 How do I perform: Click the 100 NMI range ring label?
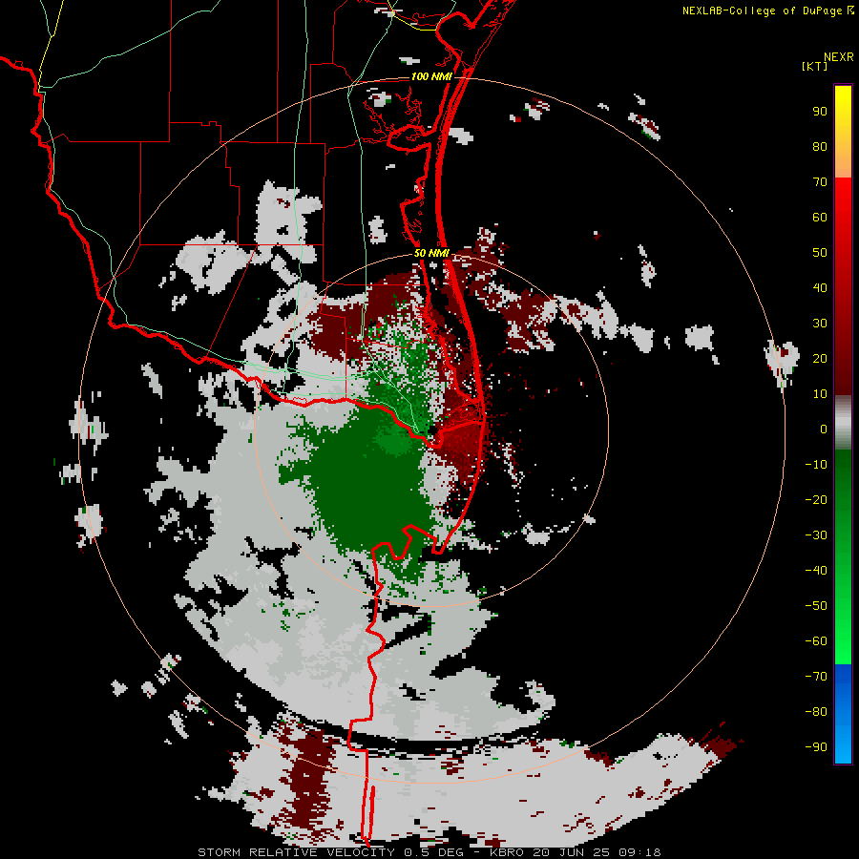coord(431,76)
